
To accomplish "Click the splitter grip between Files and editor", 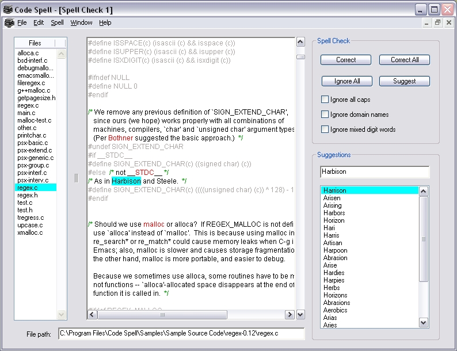I will 77,178.
